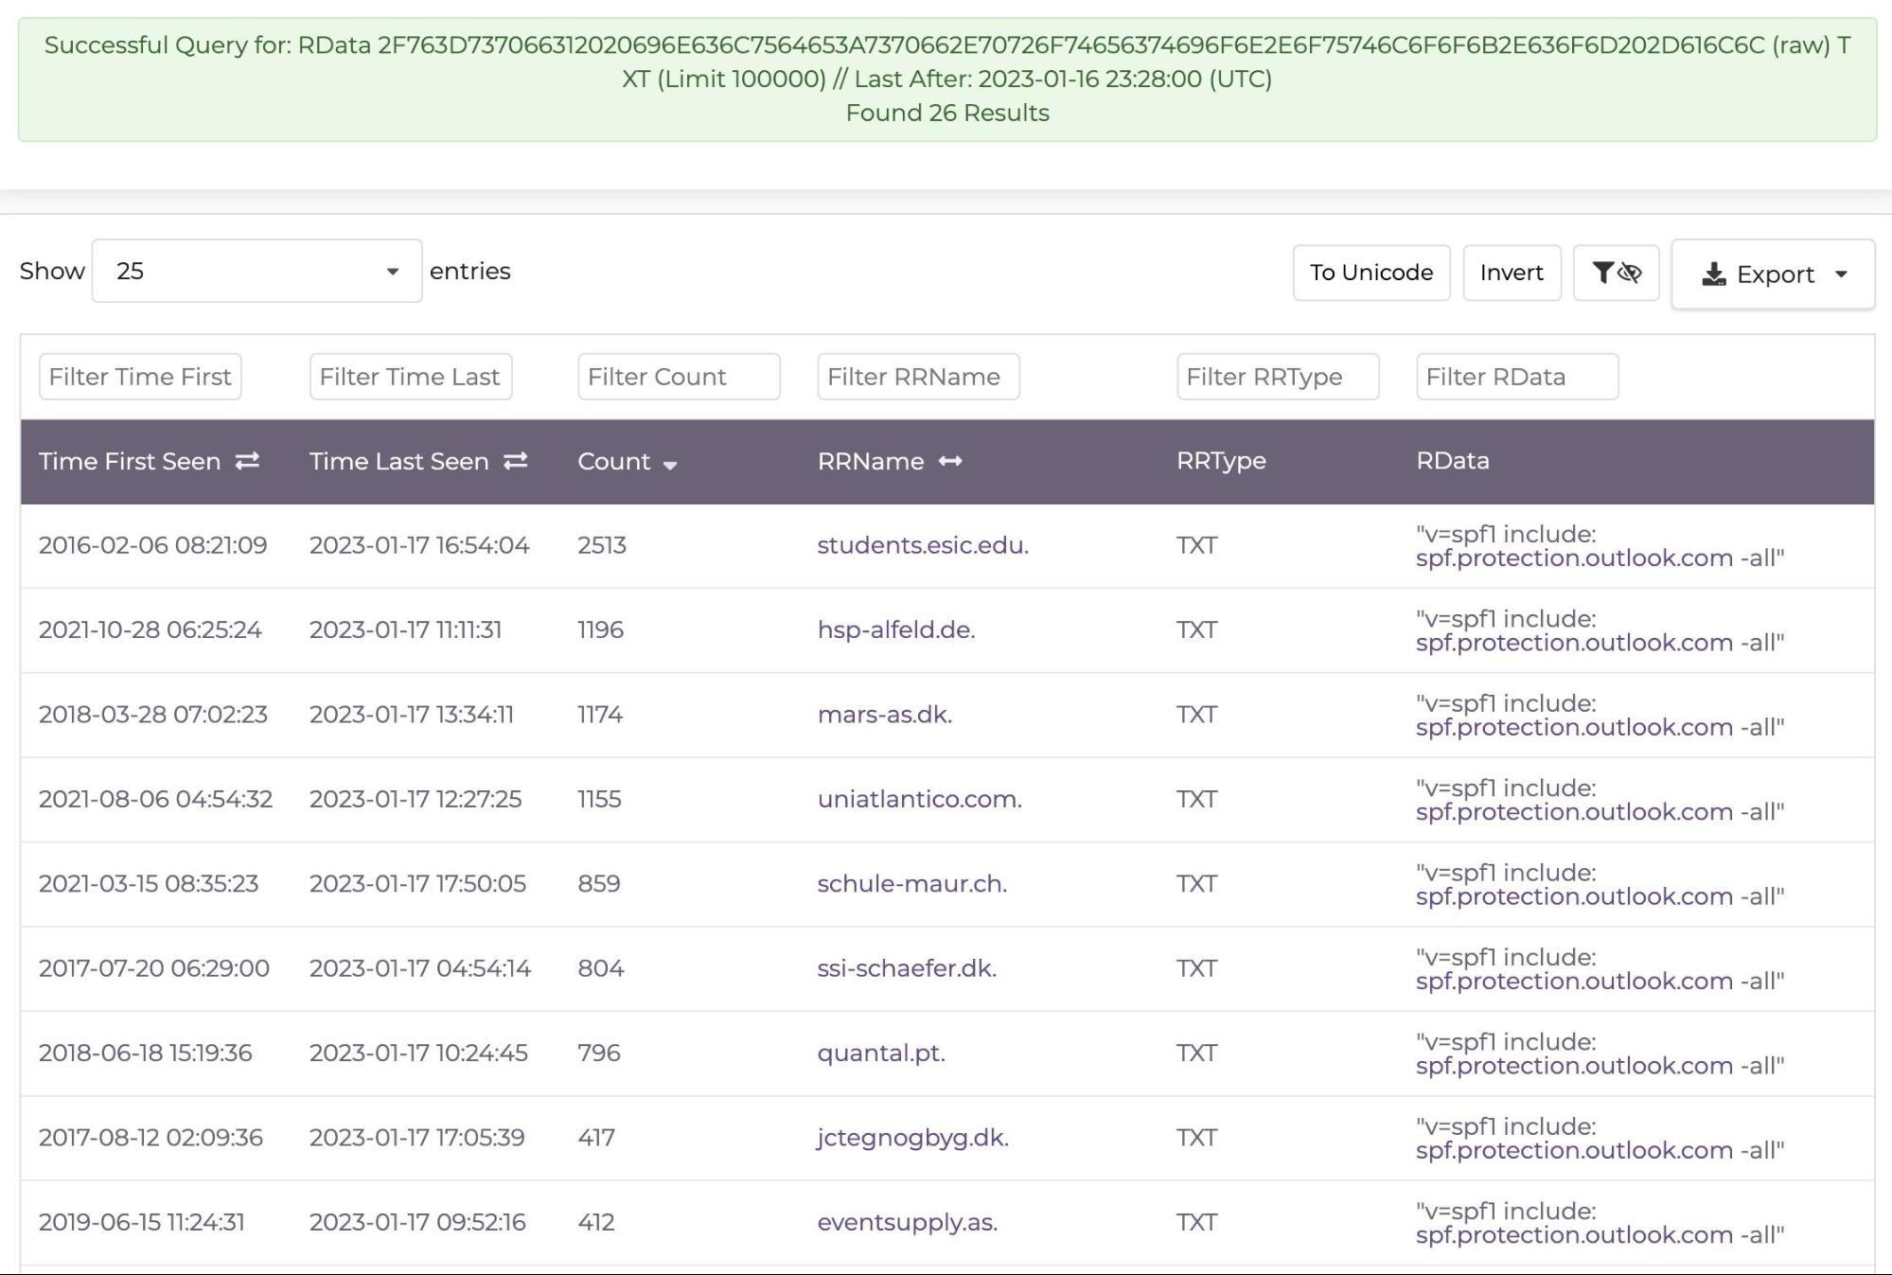Open the students.esic.edu record link
The height and width of the screenshot is (1275, 1892).
pos(923,545)
